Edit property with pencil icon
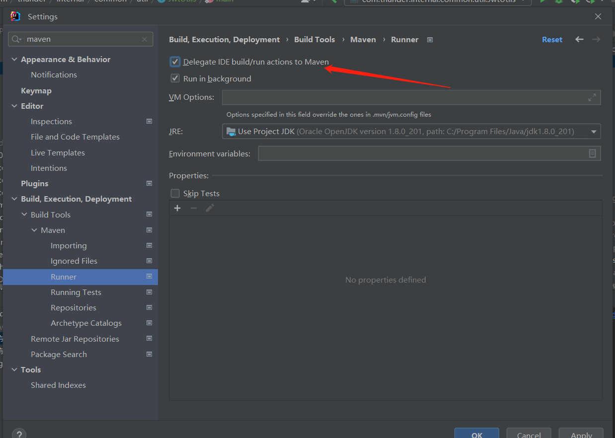 [210, 208]
